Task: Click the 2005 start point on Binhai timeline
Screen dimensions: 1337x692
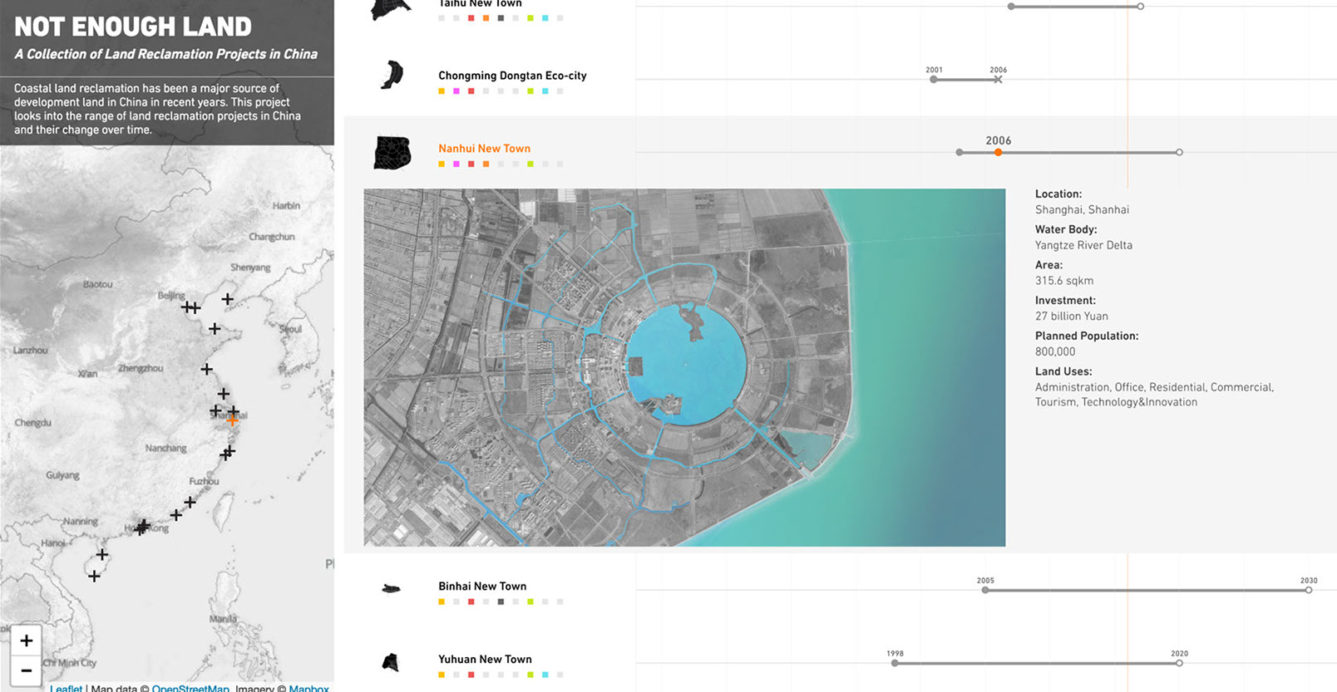Action: [985, 590]
